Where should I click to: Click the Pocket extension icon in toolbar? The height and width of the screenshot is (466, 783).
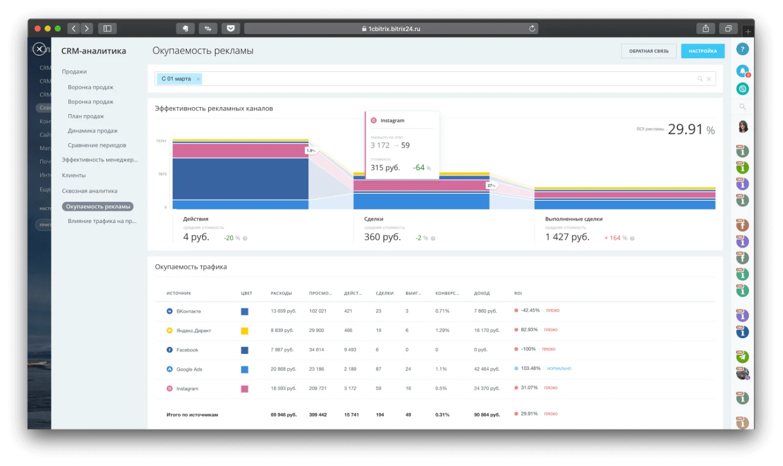coord(230,29)
